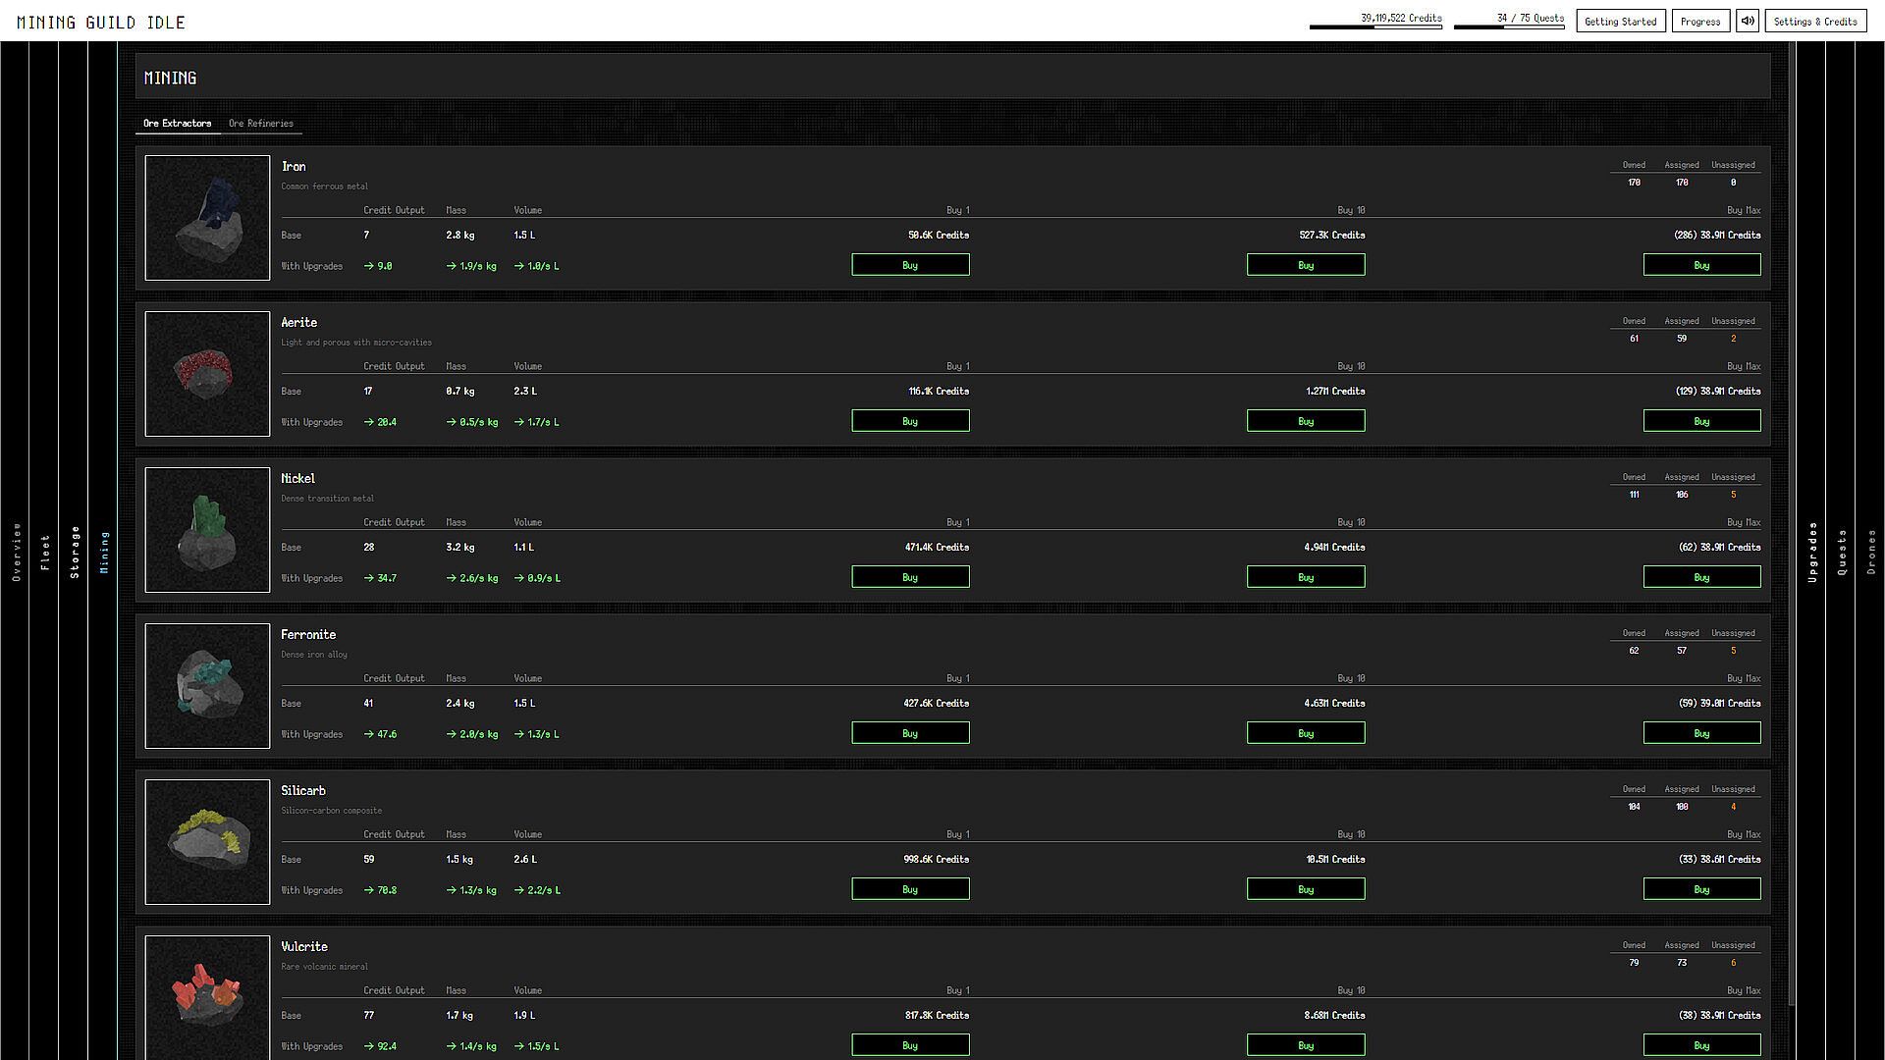Click Vulcrite's 8.68M Credits price
The width and height of the screenshot is (1885, 1060).
point(1334,1016)
